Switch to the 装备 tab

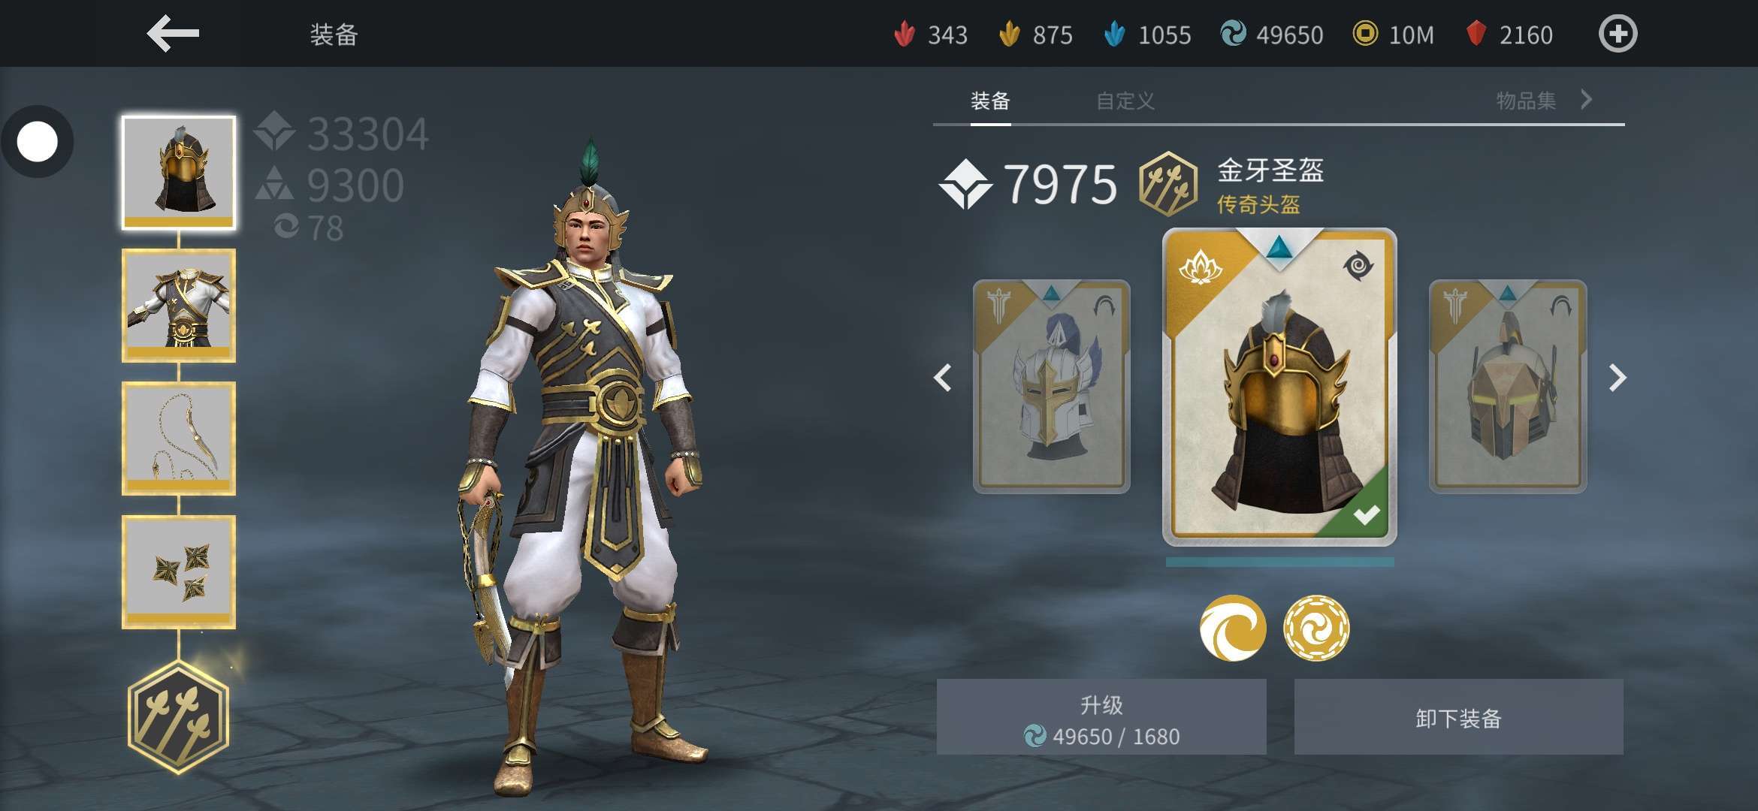(990, 101)
